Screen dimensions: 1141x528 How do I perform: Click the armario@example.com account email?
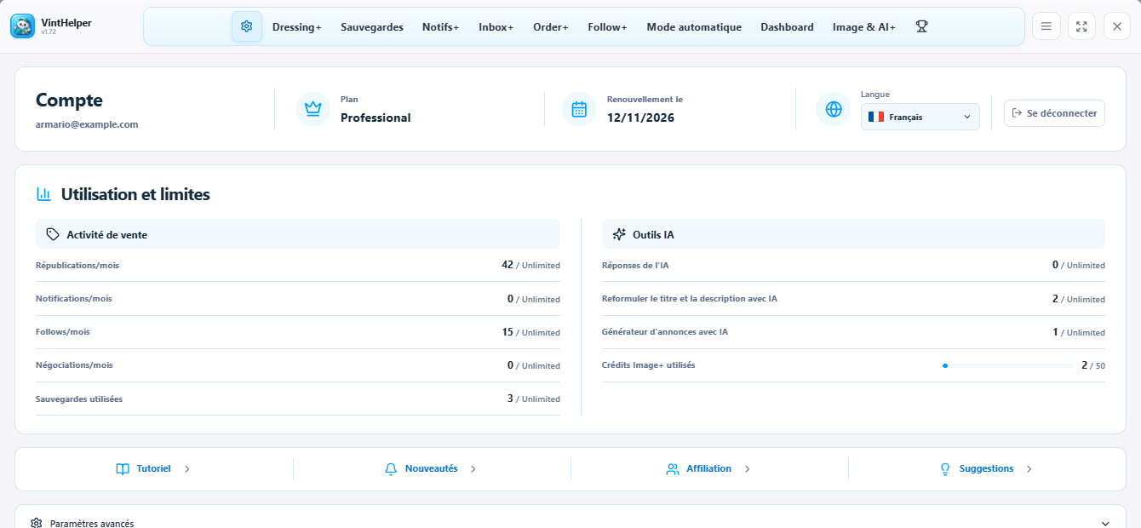tap(87, 124)
